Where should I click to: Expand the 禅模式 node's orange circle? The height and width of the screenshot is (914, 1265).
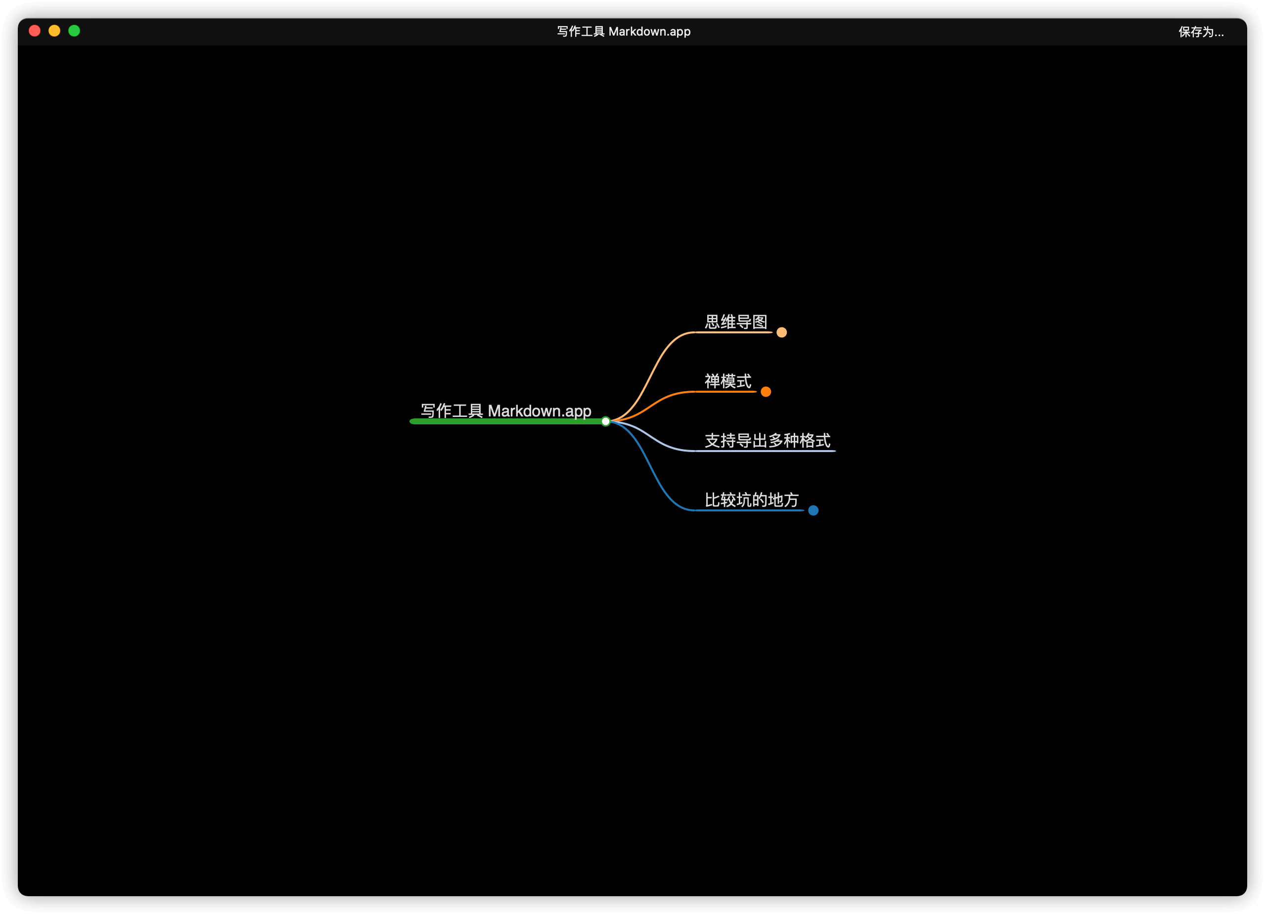click(766, 392)
